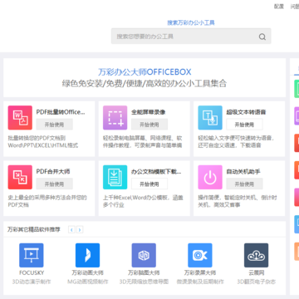
Task: Click the FOCUSKY label text
Action: click(32, 272)
